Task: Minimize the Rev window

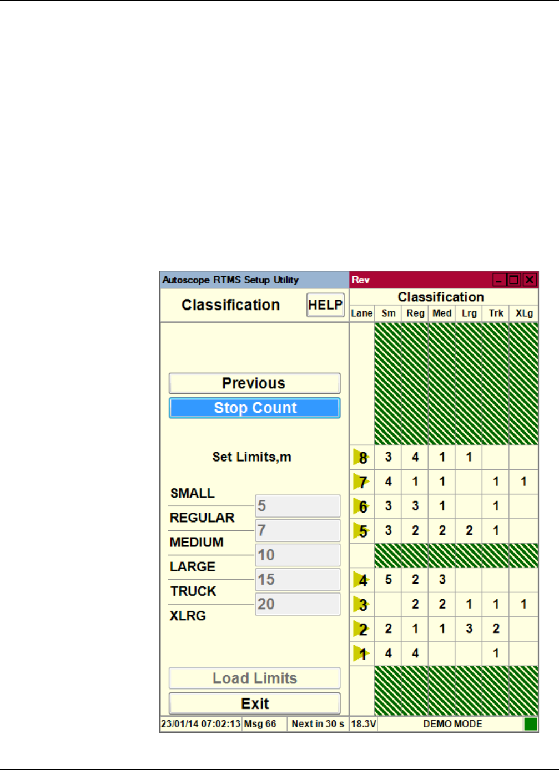Action: pos(499,280)
